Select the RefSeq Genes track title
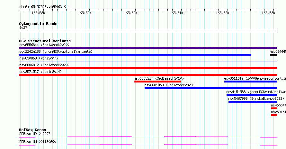286x149 pixels. click(32, 130)
